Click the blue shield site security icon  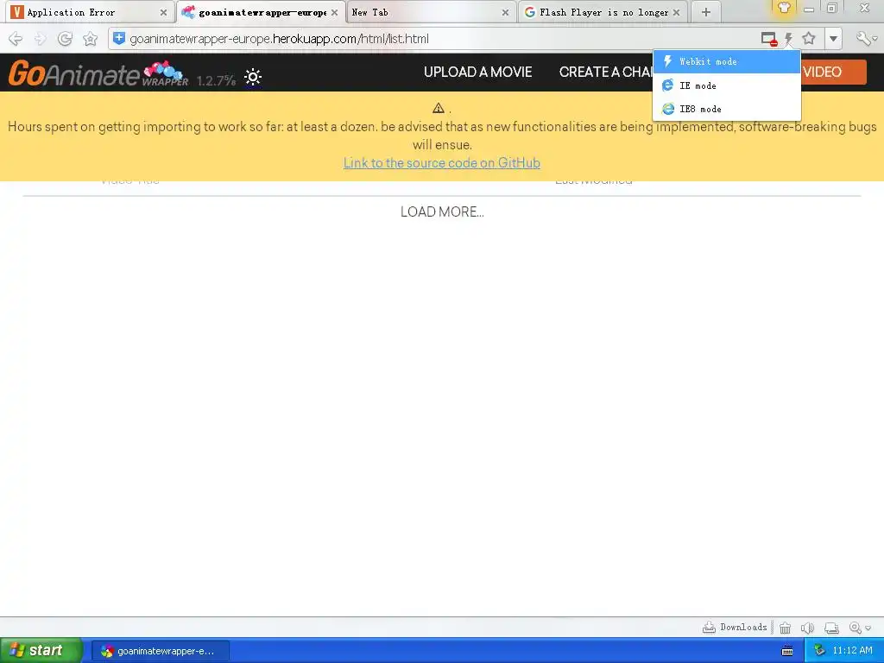119,38
